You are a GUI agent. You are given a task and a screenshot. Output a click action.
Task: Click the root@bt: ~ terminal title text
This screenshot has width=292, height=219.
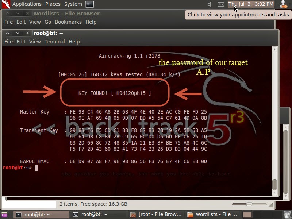pos(48,33)
